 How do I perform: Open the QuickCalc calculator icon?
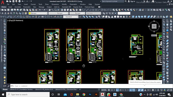click(77, 10)
